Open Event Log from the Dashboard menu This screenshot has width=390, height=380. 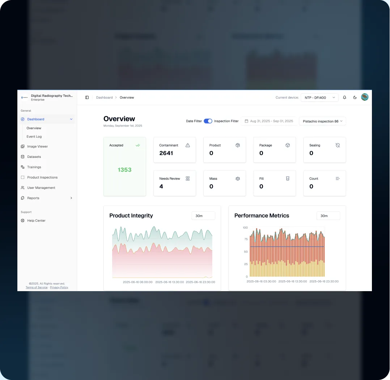[x=34, y=137]
